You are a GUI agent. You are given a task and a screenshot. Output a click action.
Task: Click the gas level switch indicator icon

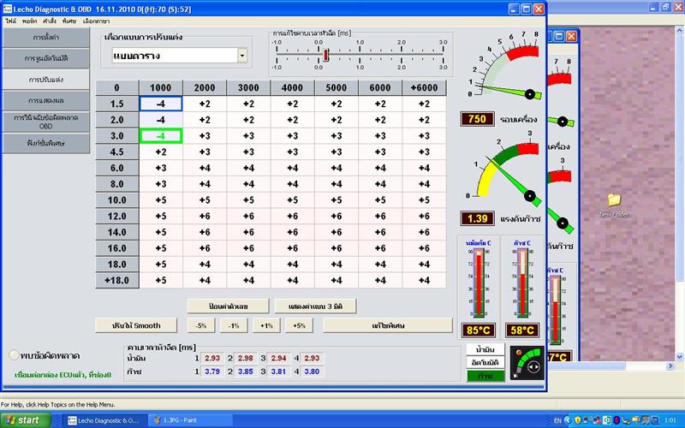pyautogui.click(x=527, y=363)
